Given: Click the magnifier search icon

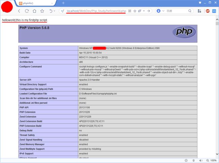Looking at the screenshot, I should point(190,11).
